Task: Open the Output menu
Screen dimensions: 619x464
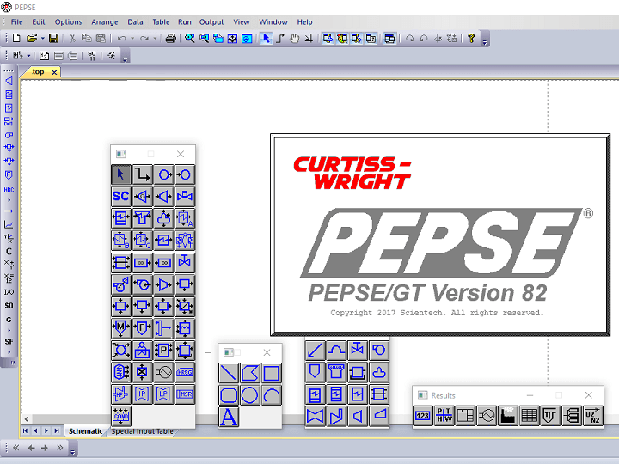Action: [x=211, y=22]
